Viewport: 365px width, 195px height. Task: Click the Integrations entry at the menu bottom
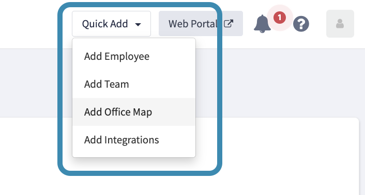(x=131, y=140)
